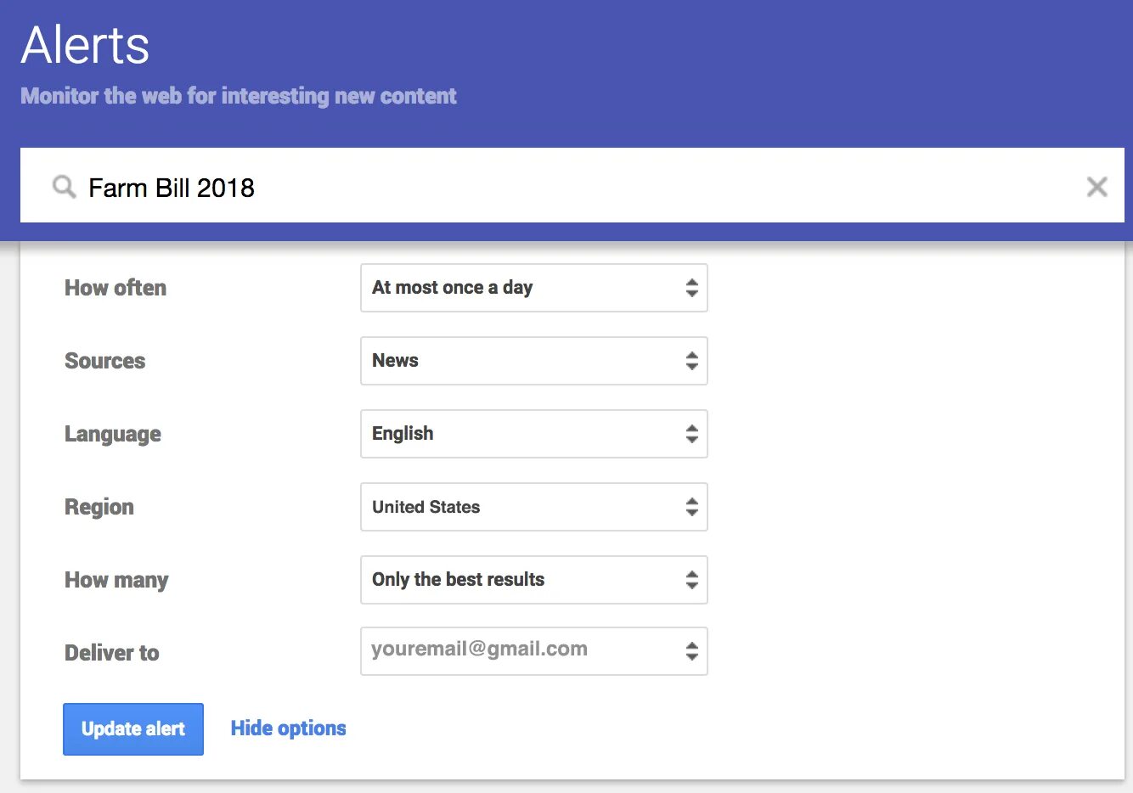Image resolution: width=1133 pixels, height=793 pixels.
Task: Click the Update alert button
Action: 133,729
